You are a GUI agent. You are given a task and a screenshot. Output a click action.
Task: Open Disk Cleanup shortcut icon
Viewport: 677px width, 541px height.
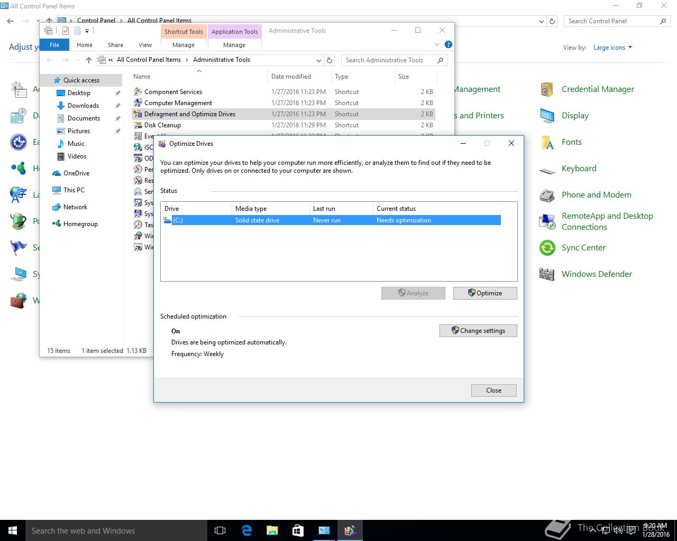pyautogui.click(x=138, y=125)
